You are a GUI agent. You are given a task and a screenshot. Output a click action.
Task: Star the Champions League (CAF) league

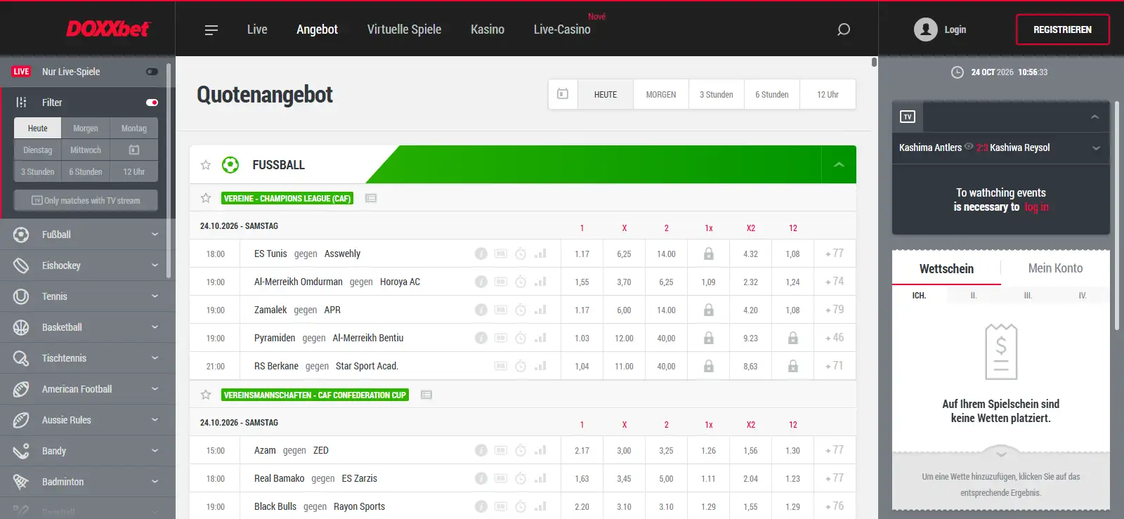(206, 198)
